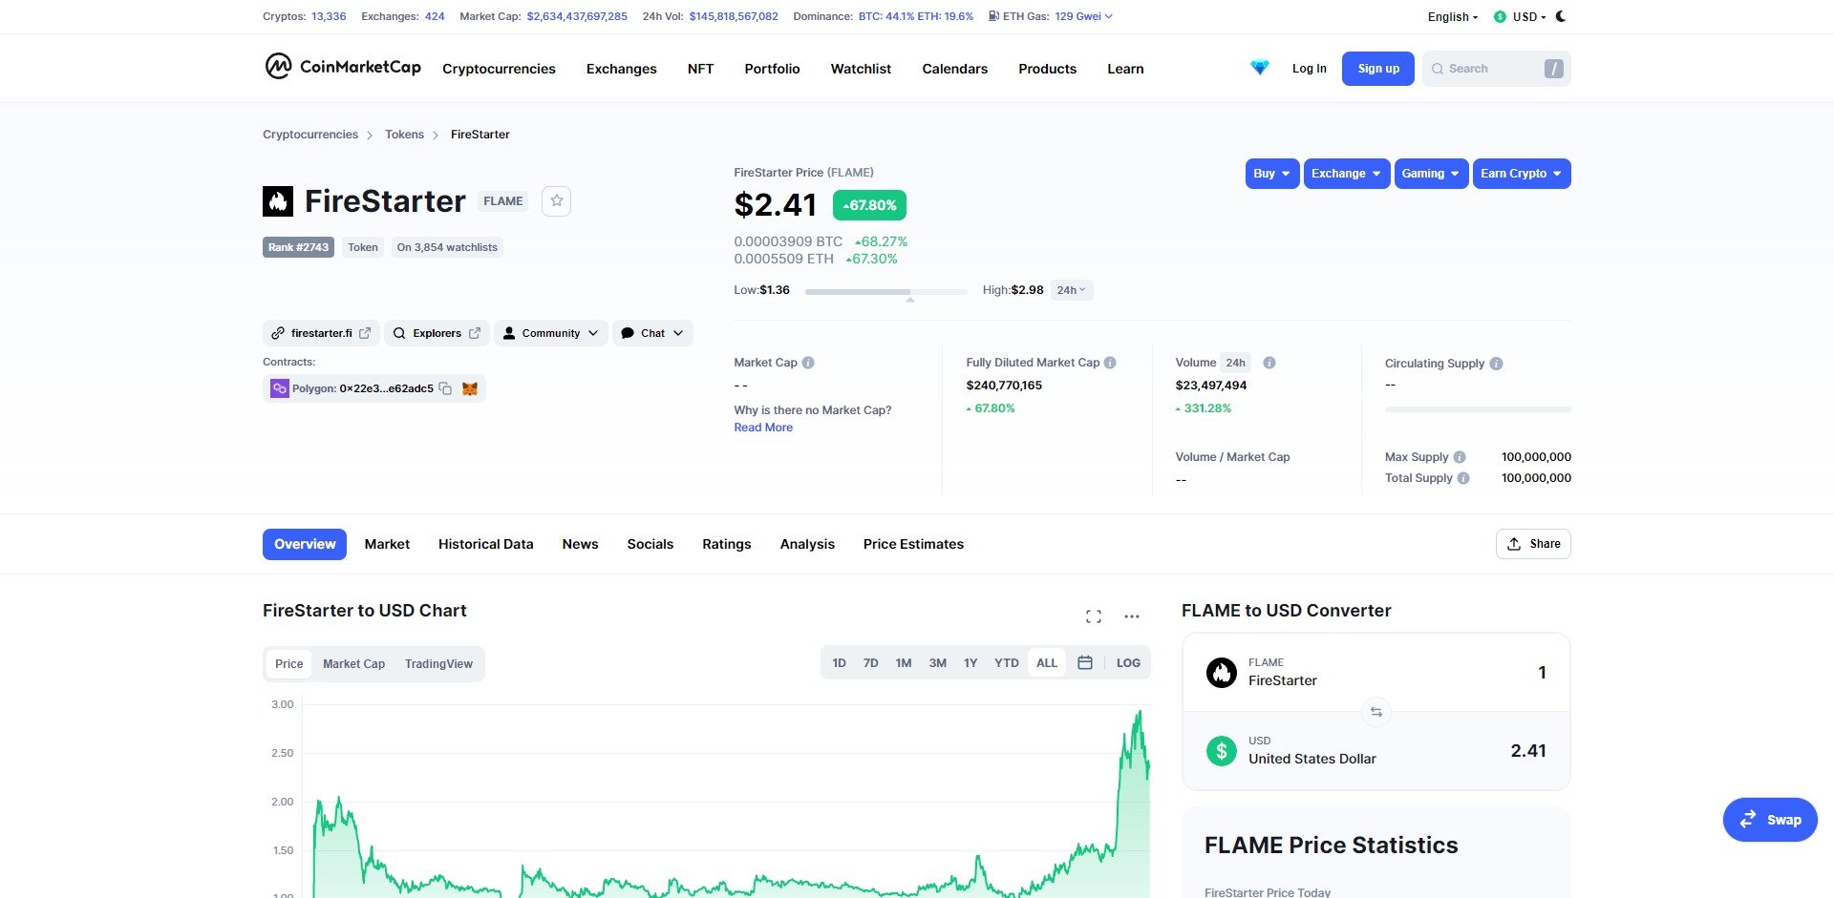Switch to Price Estimates tab
Viewport: 1834px width, 898px height.
pos(913,544)
